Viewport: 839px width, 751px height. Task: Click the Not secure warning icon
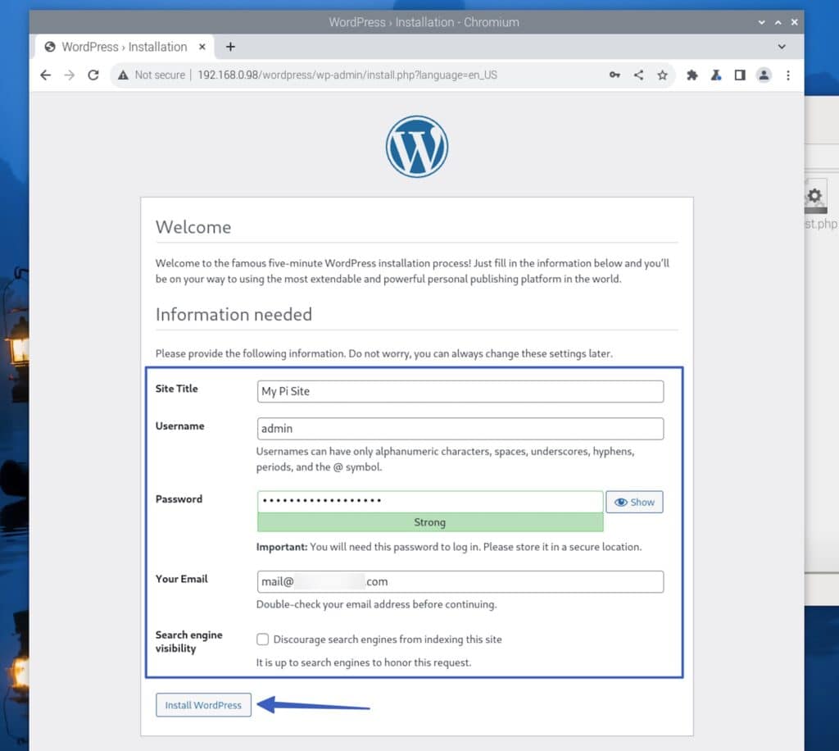tap(124, 75)
